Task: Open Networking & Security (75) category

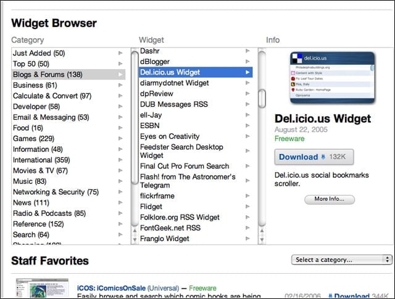Action: click(x=69, y=192)
